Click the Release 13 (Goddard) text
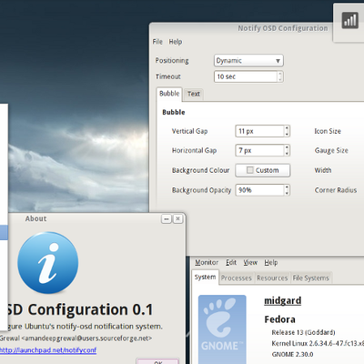 [303, 332]
